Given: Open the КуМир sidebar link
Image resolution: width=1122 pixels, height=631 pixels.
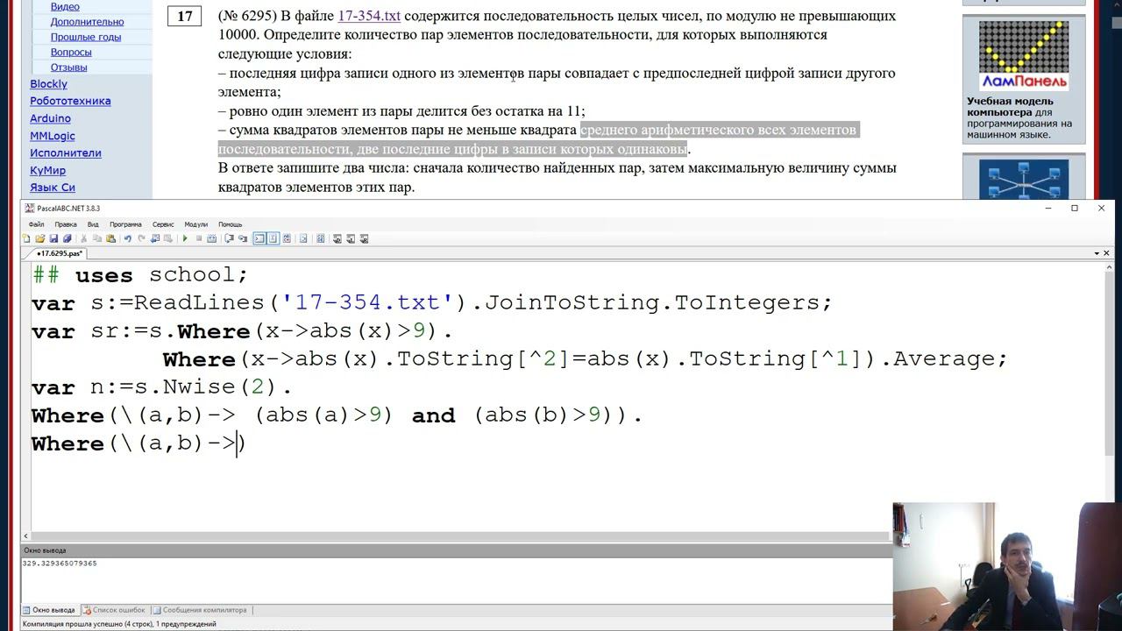Looking at the screenshot, I should pyautogui.click(x=47, y=170).
